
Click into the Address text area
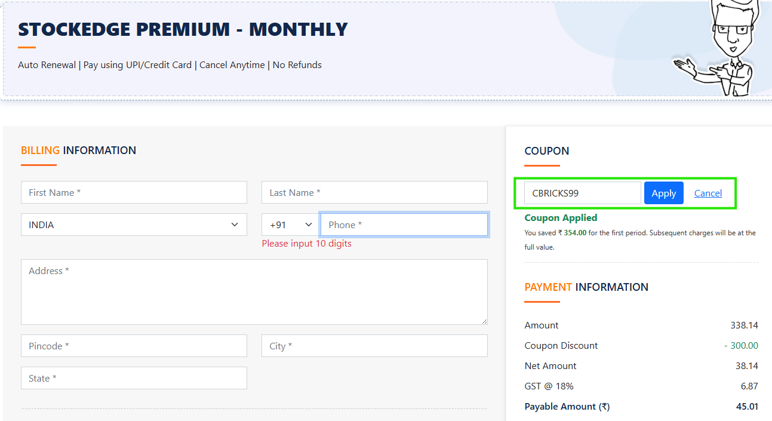point(254,291)
